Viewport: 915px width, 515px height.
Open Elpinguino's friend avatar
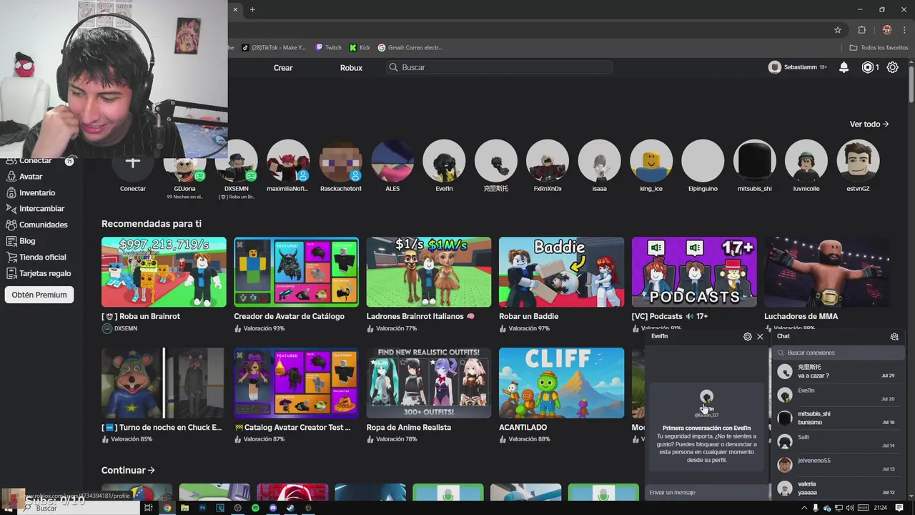(x=703, y=161)
